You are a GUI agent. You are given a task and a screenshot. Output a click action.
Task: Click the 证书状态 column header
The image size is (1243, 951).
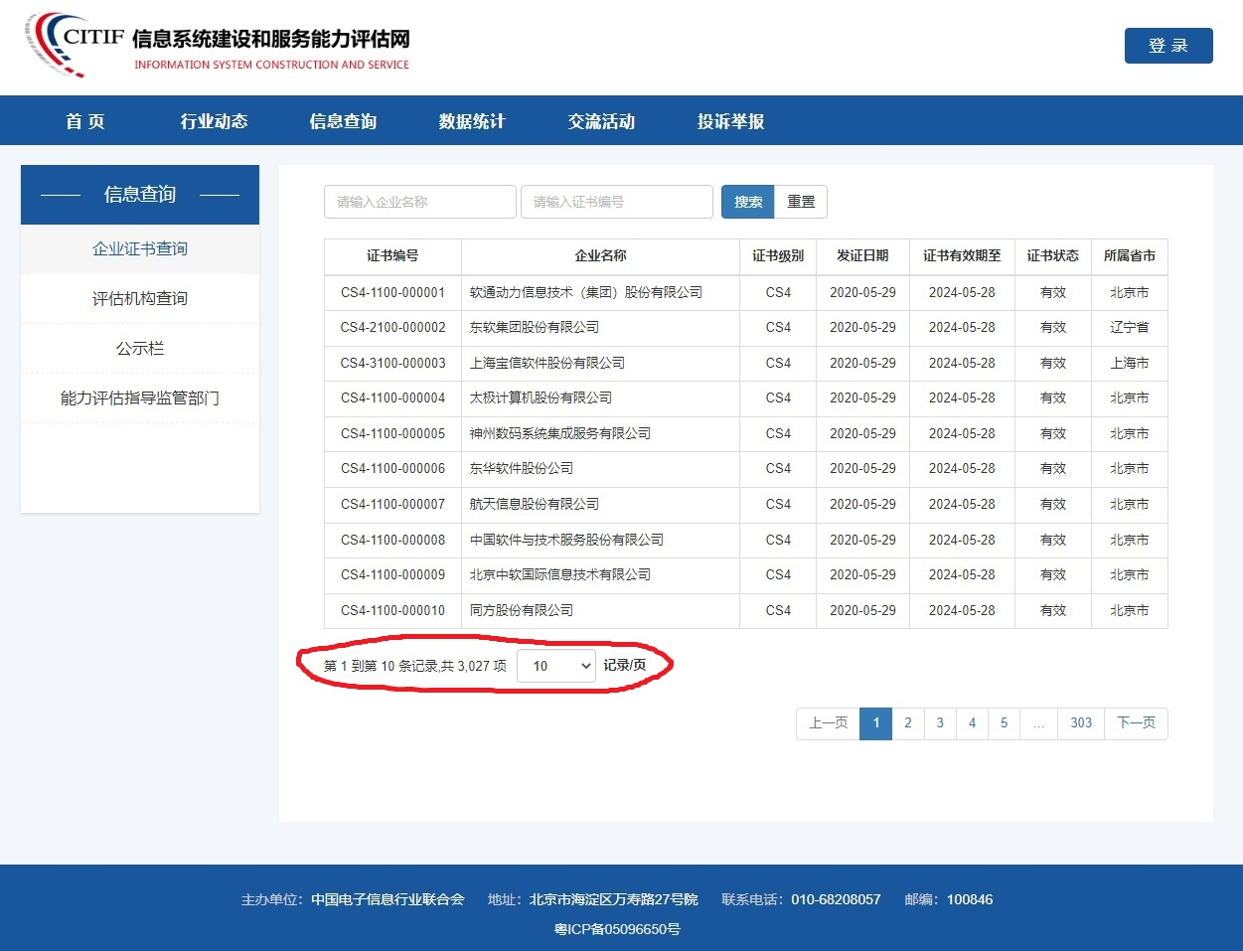[1053, 256]
